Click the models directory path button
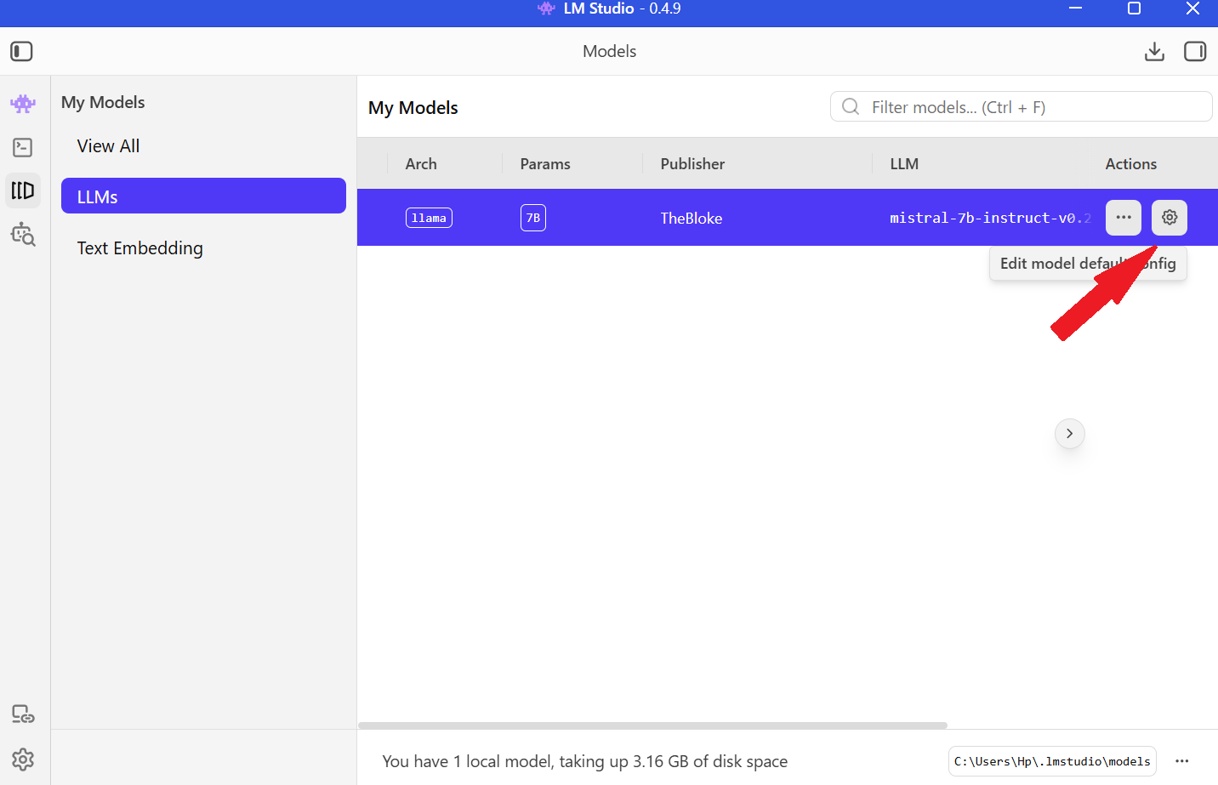Viewport: 1218px width, 785px height. point(1052,761)
